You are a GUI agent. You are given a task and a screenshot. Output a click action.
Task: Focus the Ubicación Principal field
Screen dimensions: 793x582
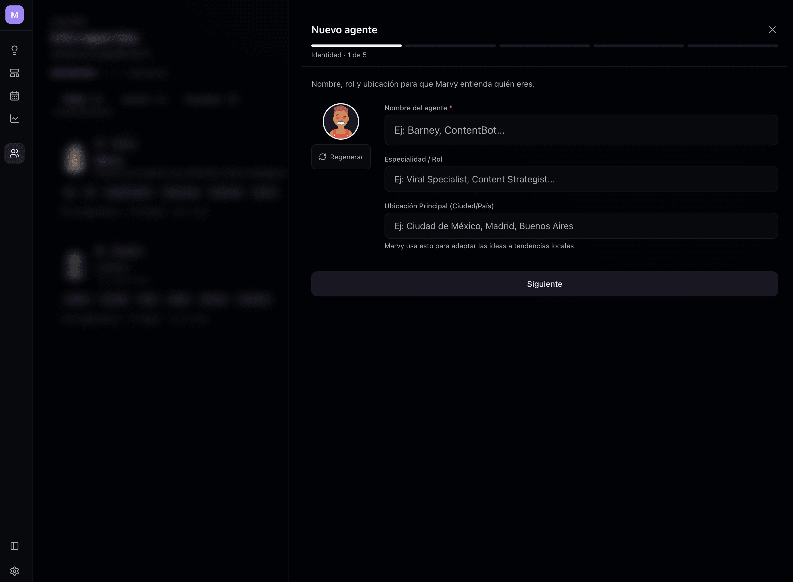tap(581, 226)
